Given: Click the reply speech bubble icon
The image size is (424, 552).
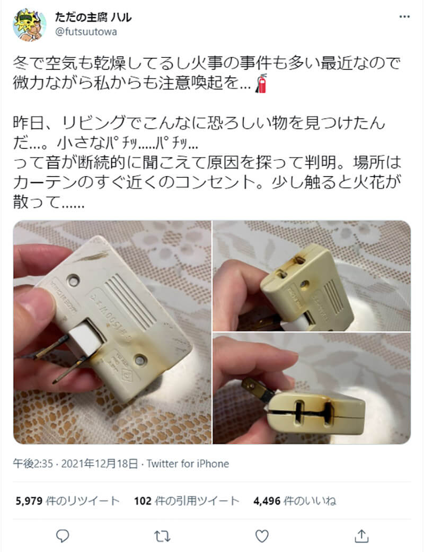Looking at the screenshot, I should pos(63,536).
